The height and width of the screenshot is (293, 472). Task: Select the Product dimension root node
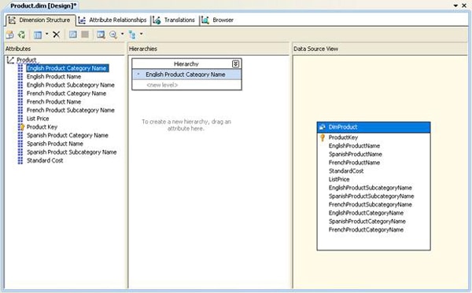click(x=27, y=60)
